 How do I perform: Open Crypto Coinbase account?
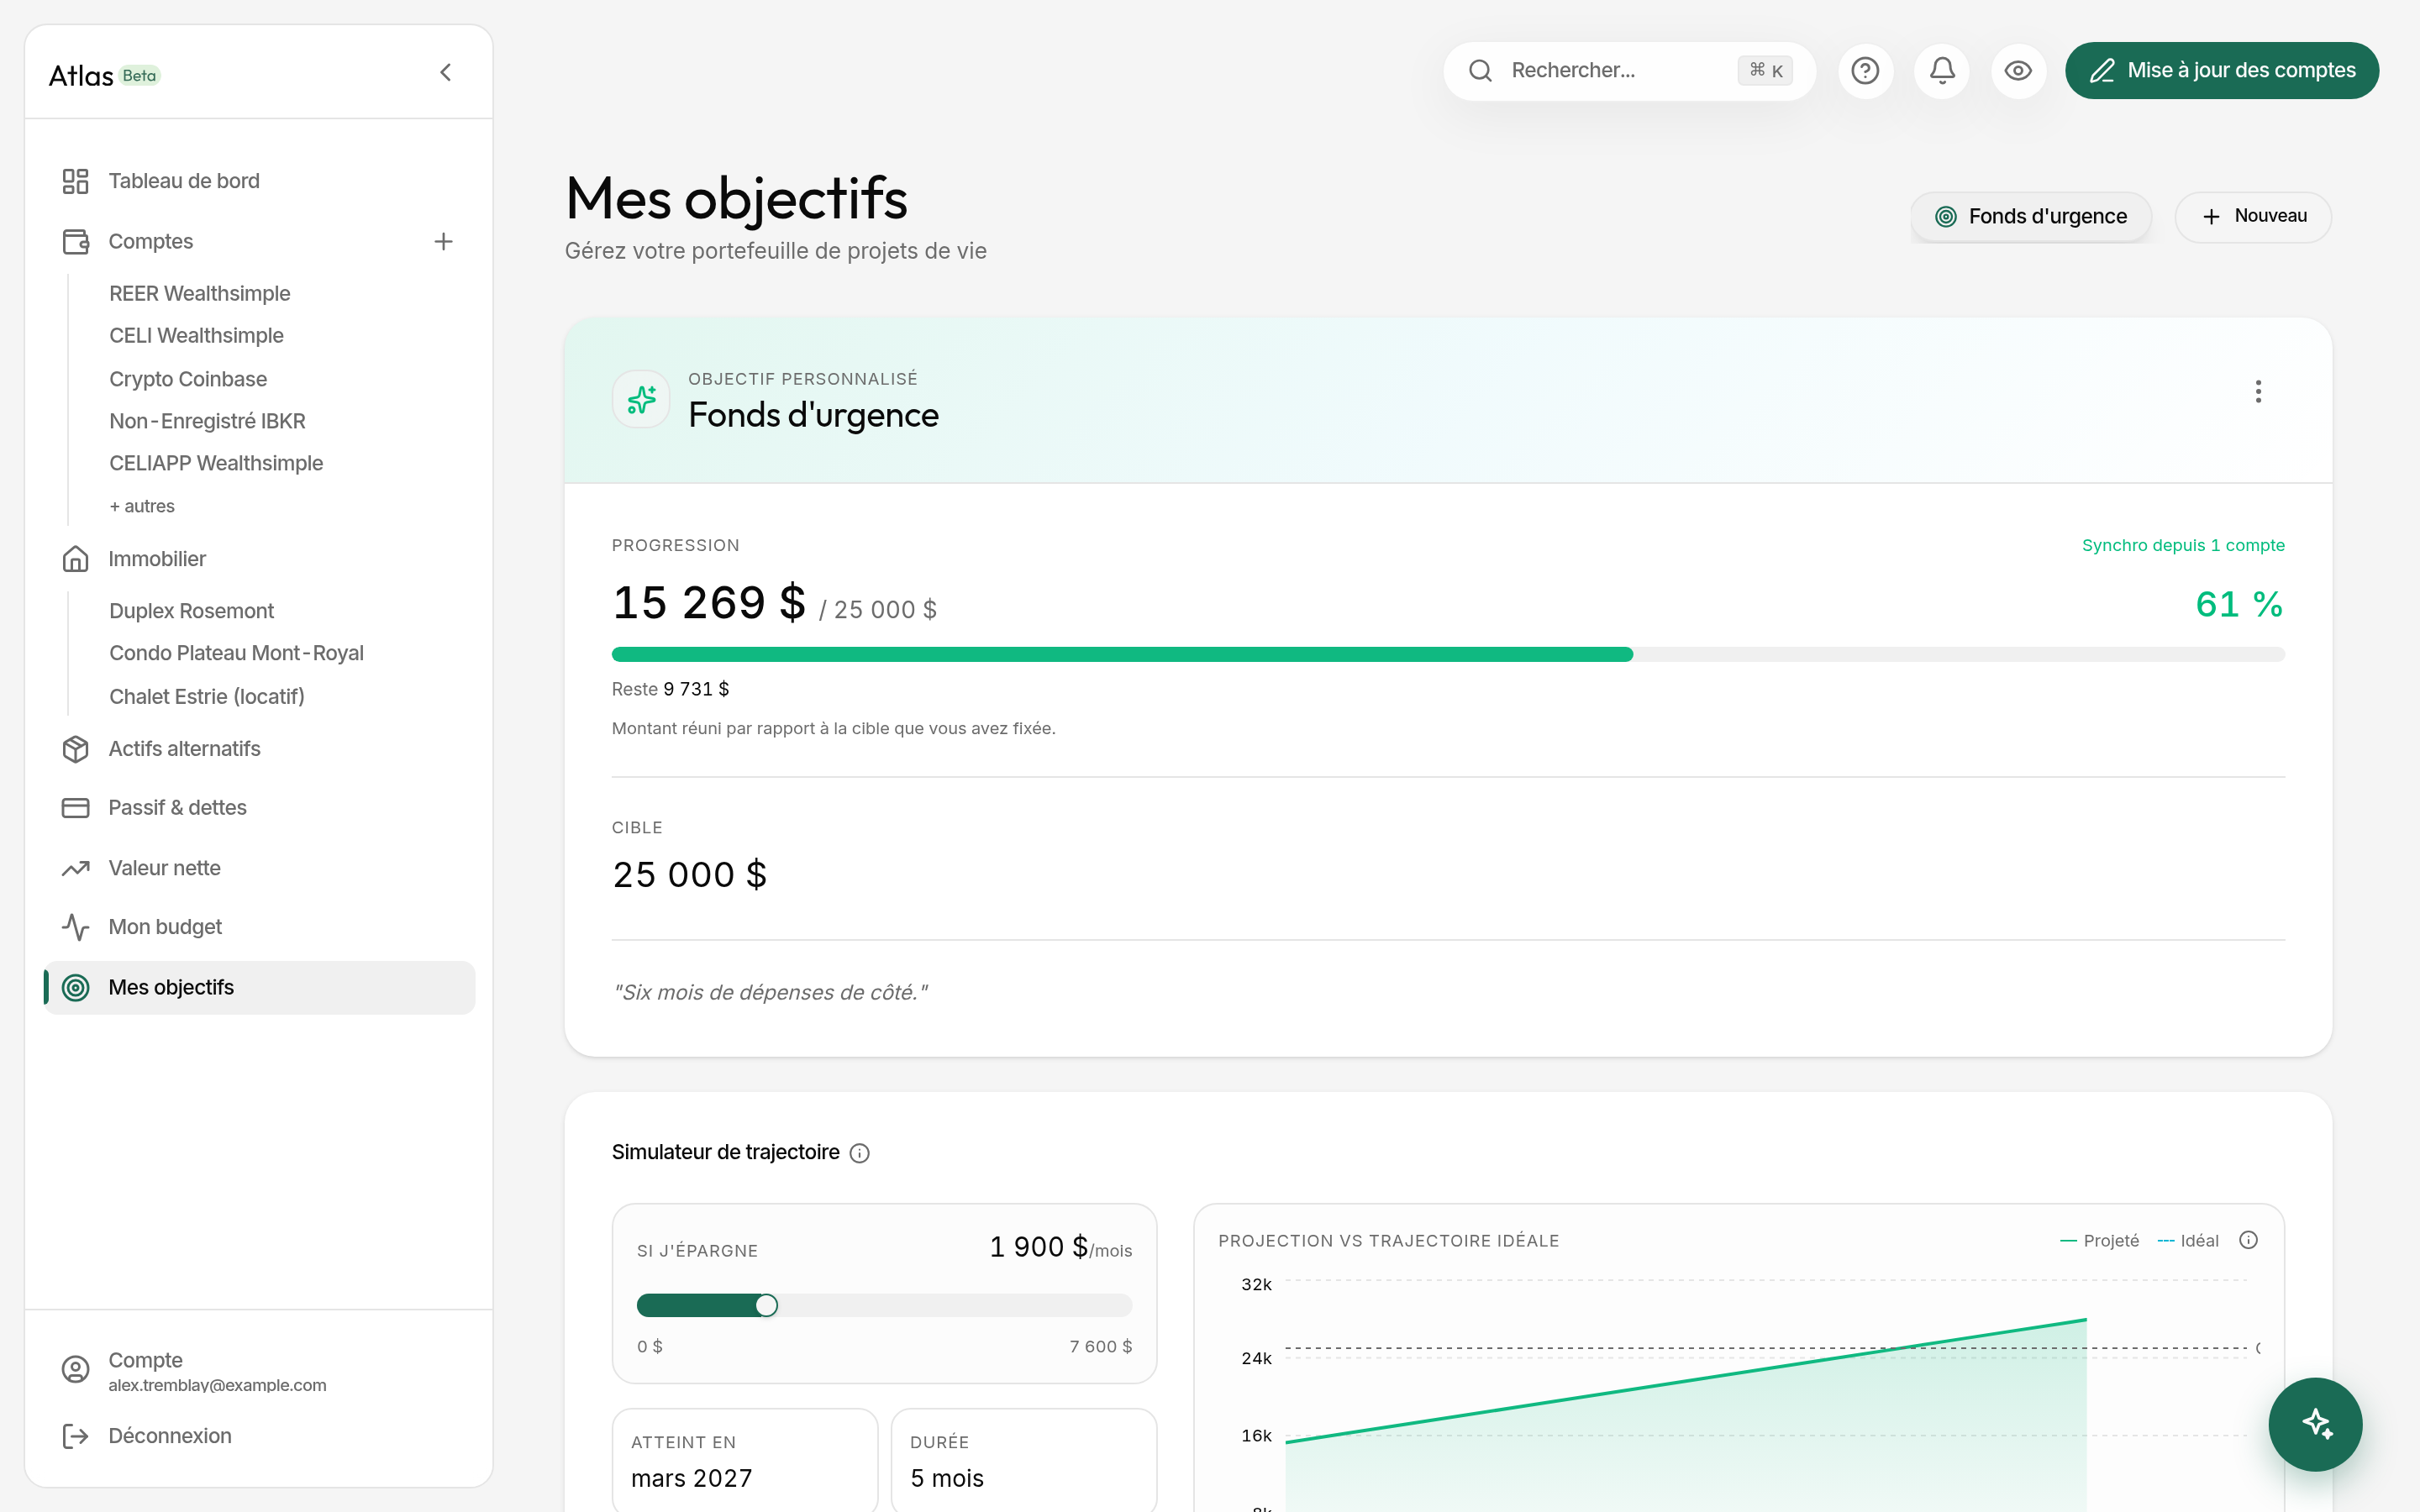point(188,379)
